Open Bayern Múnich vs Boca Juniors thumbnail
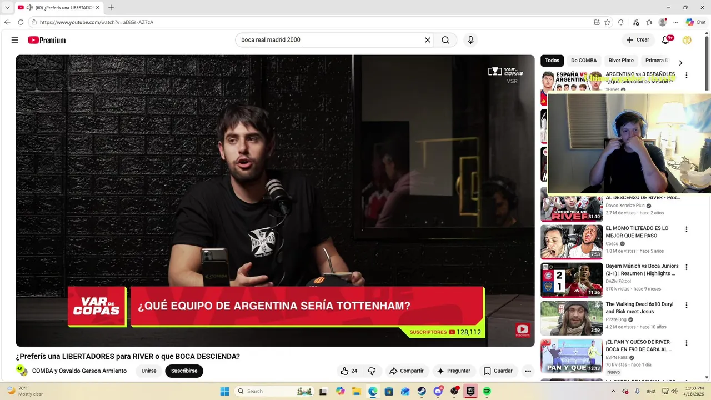The width and height of the screenshot is (711, 400). (572, 280)
